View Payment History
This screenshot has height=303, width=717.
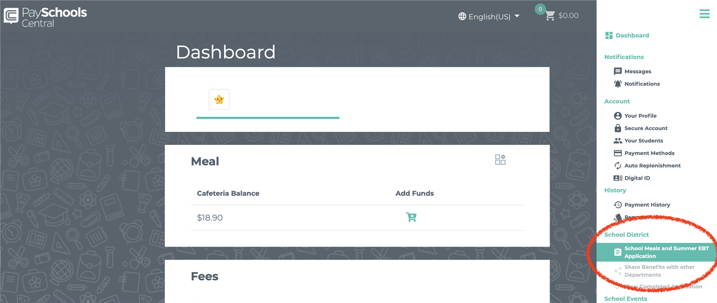tap(642, 205)
